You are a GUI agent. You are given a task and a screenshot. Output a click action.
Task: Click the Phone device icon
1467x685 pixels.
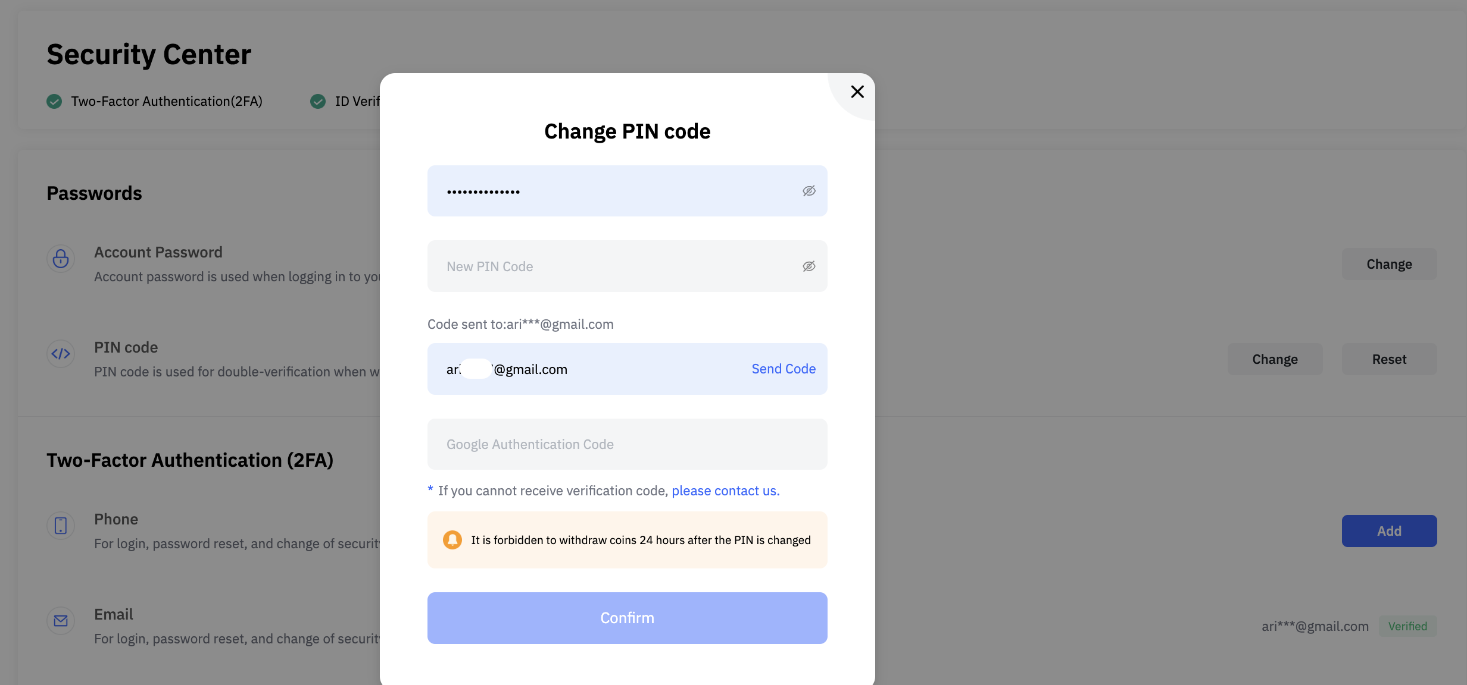[61, 526]
